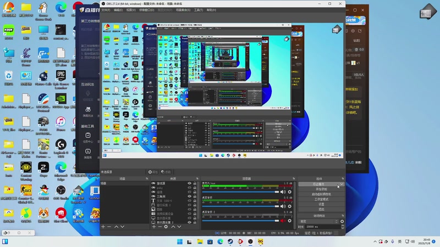
Task: Mute the 麦克风/Aux channel speaker icon
Action: tap(283, 192)
